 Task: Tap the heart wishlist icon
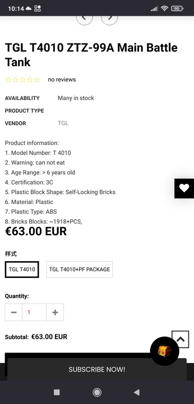[x=184, y=188]
